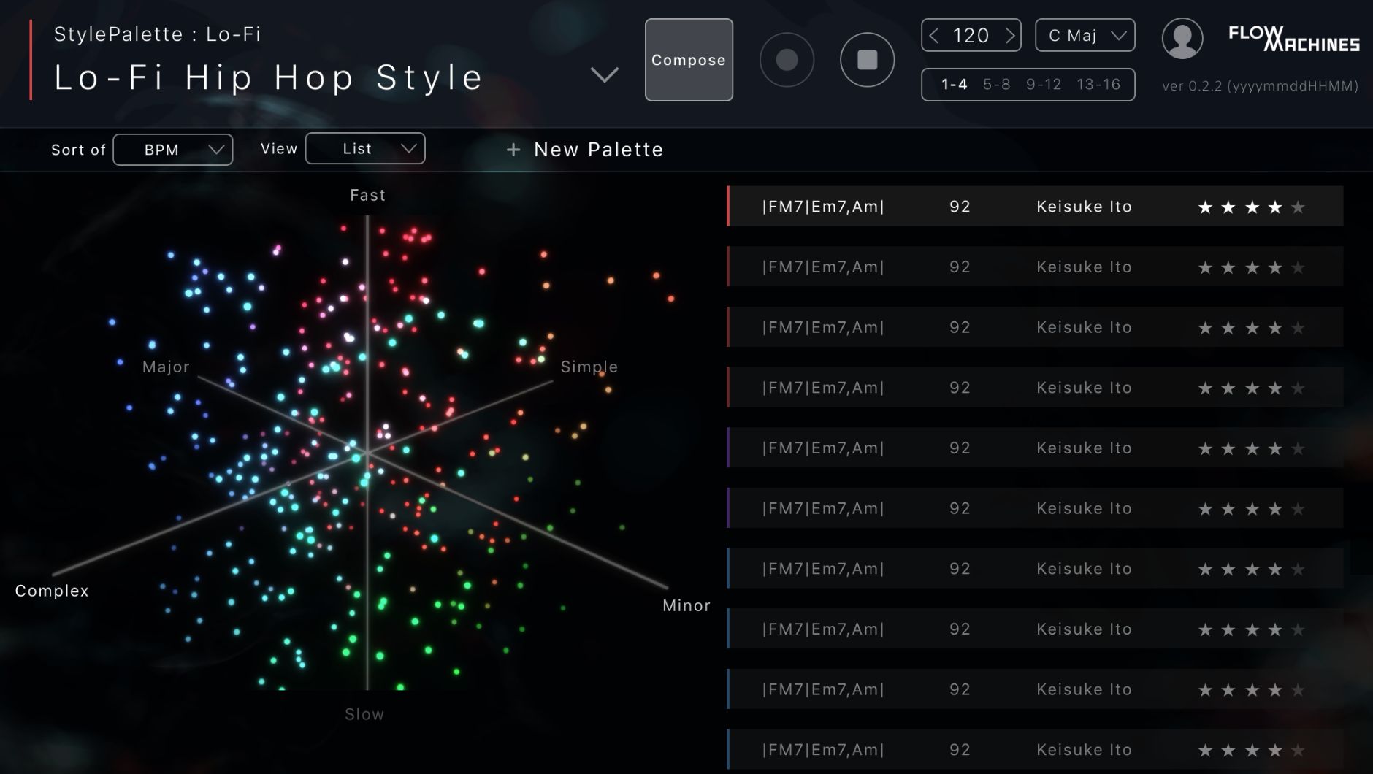The width and height of the screenshot is (1373, 774).
Task: Click the plus icon beside New Palette
Action: point(513,150)
